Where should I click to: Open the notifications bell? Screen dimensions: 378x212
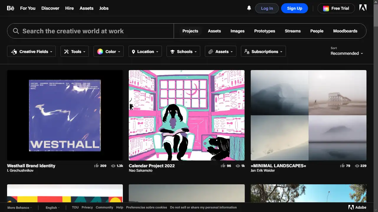pyautogui.click(x=249, y=8)
